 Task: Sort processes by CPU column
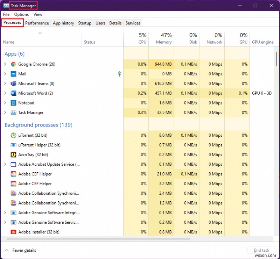tap(136, 39)
